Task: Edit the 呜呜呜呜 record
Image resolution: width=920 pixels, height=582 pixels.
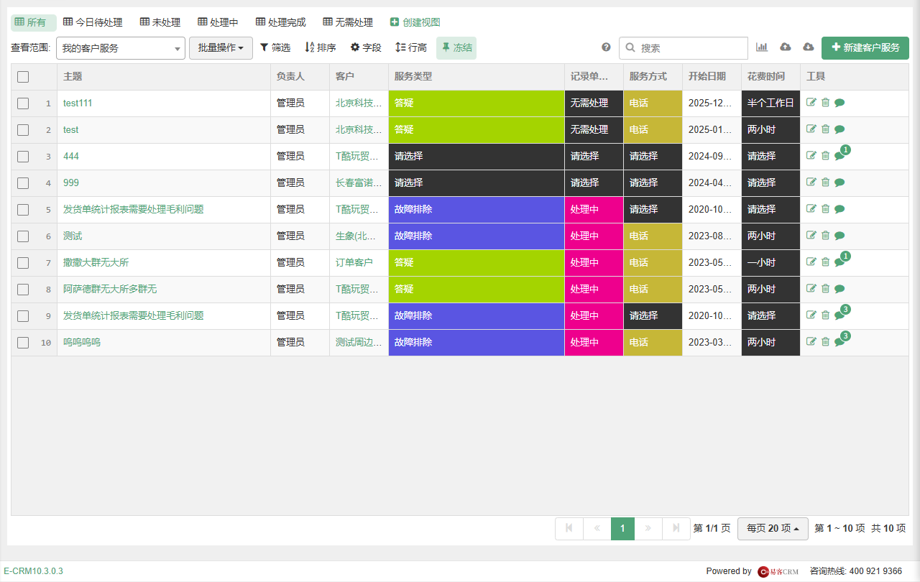Action: point(811,342)
